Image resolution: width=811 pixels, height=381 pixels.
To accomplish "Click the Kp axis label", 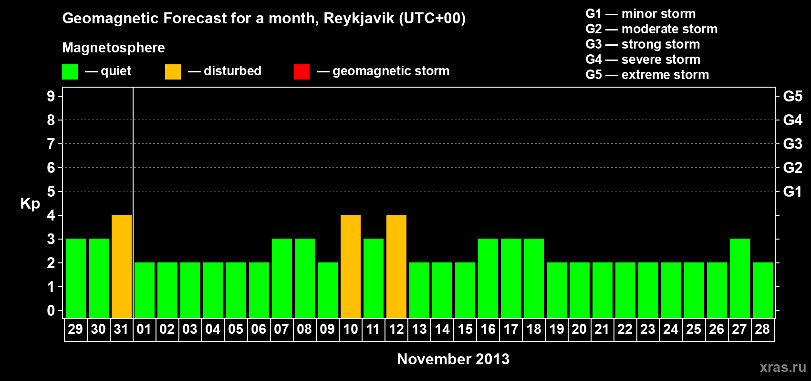I will (30, 204).
